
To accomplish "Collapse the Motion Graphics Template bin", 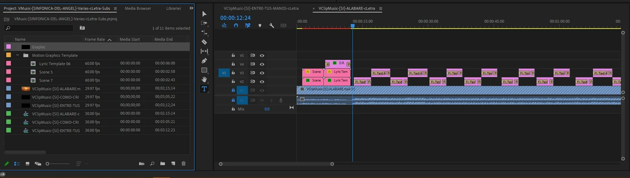I will pos(17,55).
